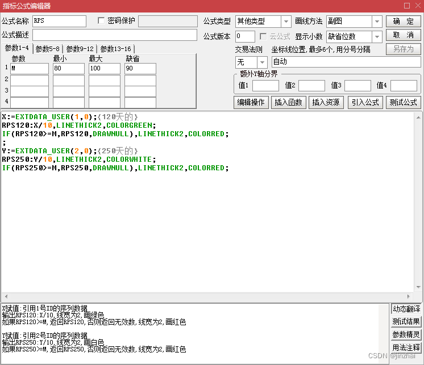The width and height of the screenshot is (424, 365).
Task: Maximize the formula editor window
Action: tap(407, 6)
